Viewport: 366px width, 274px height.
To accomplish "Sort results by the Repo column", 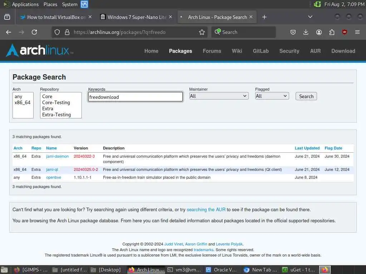I will 36,148.
